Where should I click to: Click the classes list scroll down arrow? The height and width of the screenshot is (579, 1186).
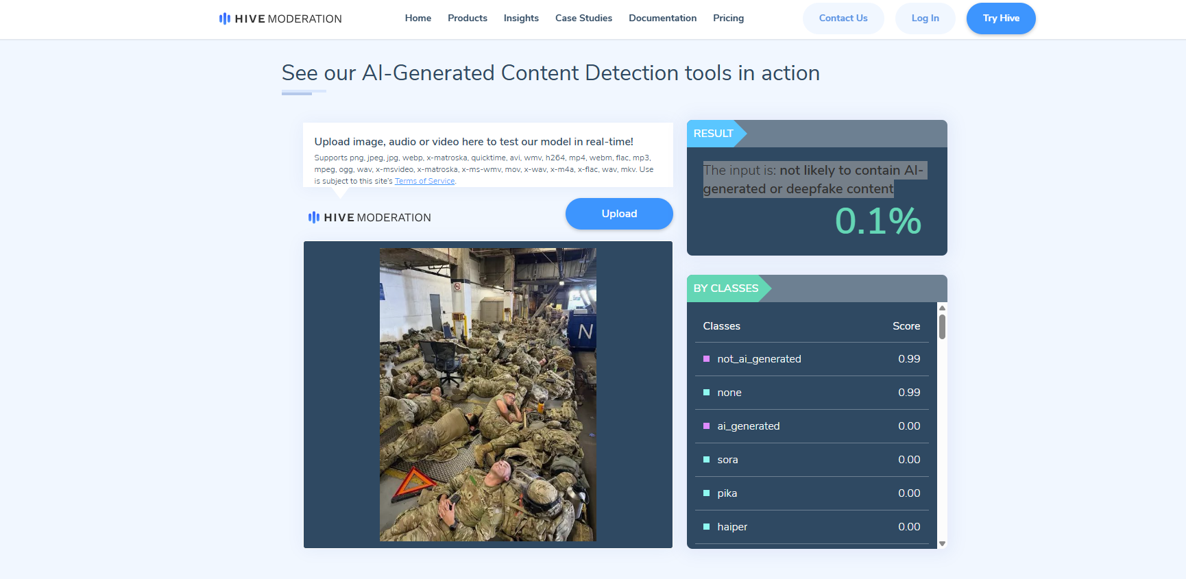coord(942,543)
